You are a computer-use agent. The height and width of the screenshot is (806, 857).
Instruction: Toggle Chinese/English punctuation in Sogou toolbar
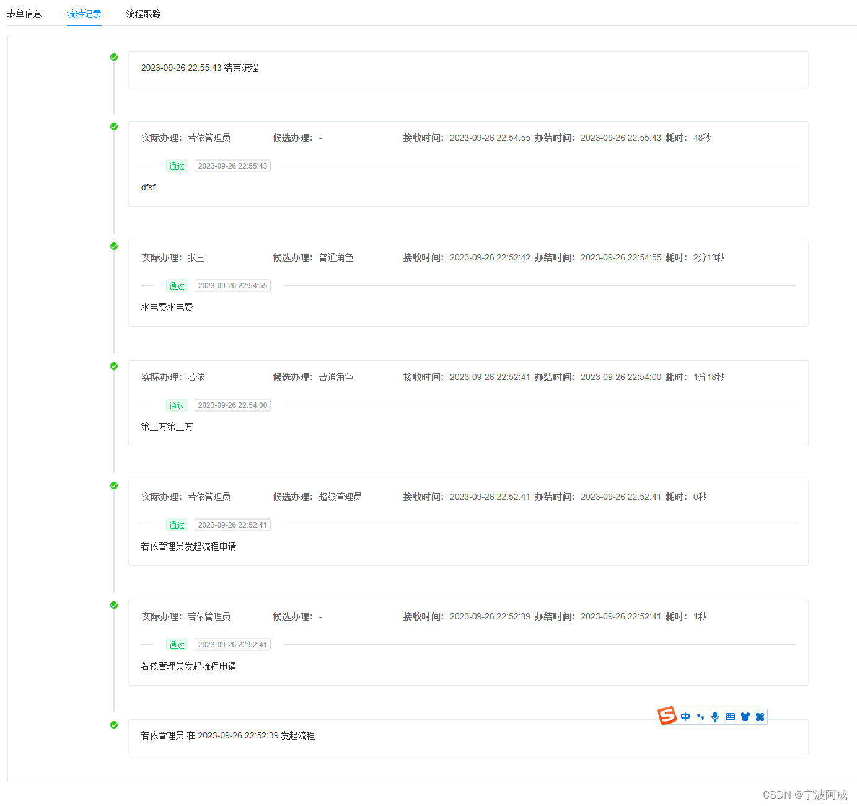[700, 716]
